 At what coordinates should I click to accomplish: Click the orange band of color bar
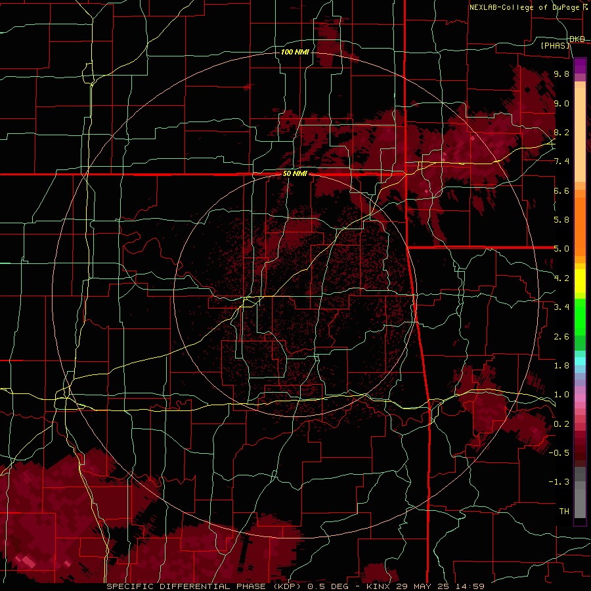point(580,227)
